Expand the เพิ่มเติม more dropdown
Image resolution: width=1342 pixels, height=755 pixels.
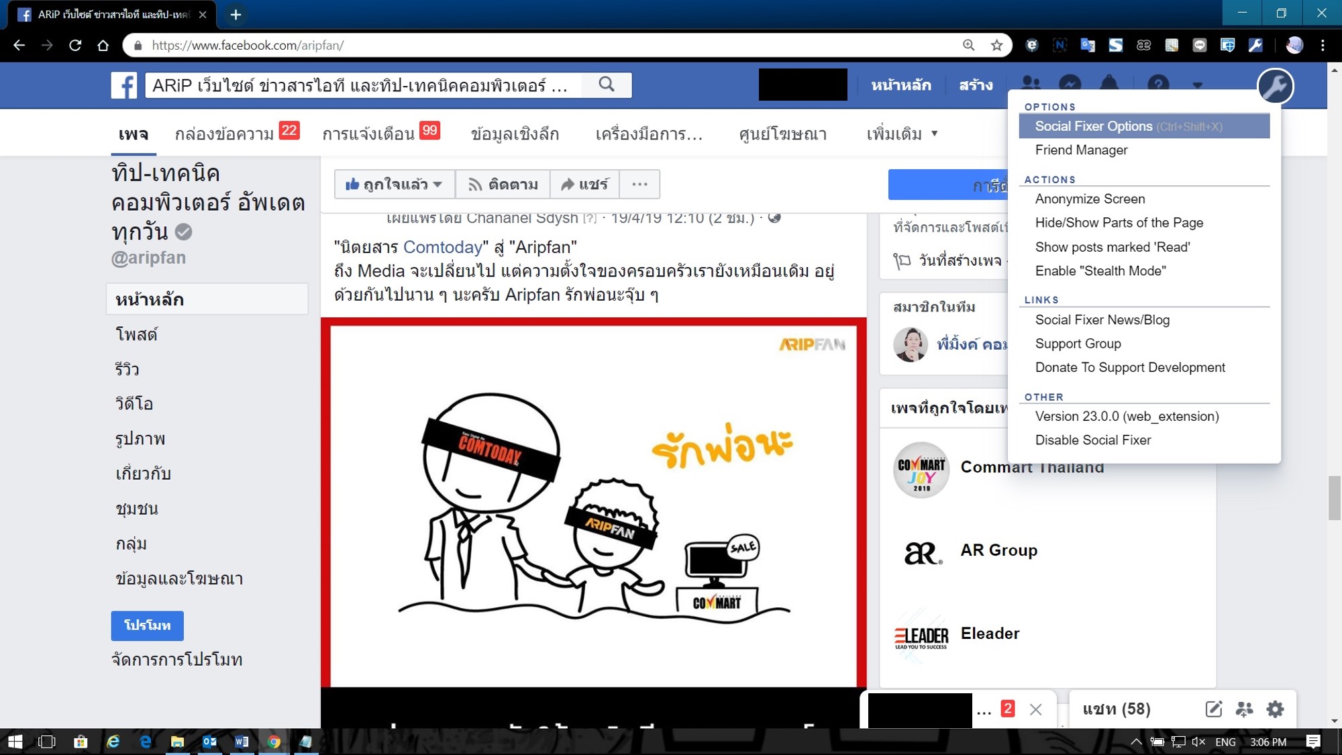(x=902, y=134)
